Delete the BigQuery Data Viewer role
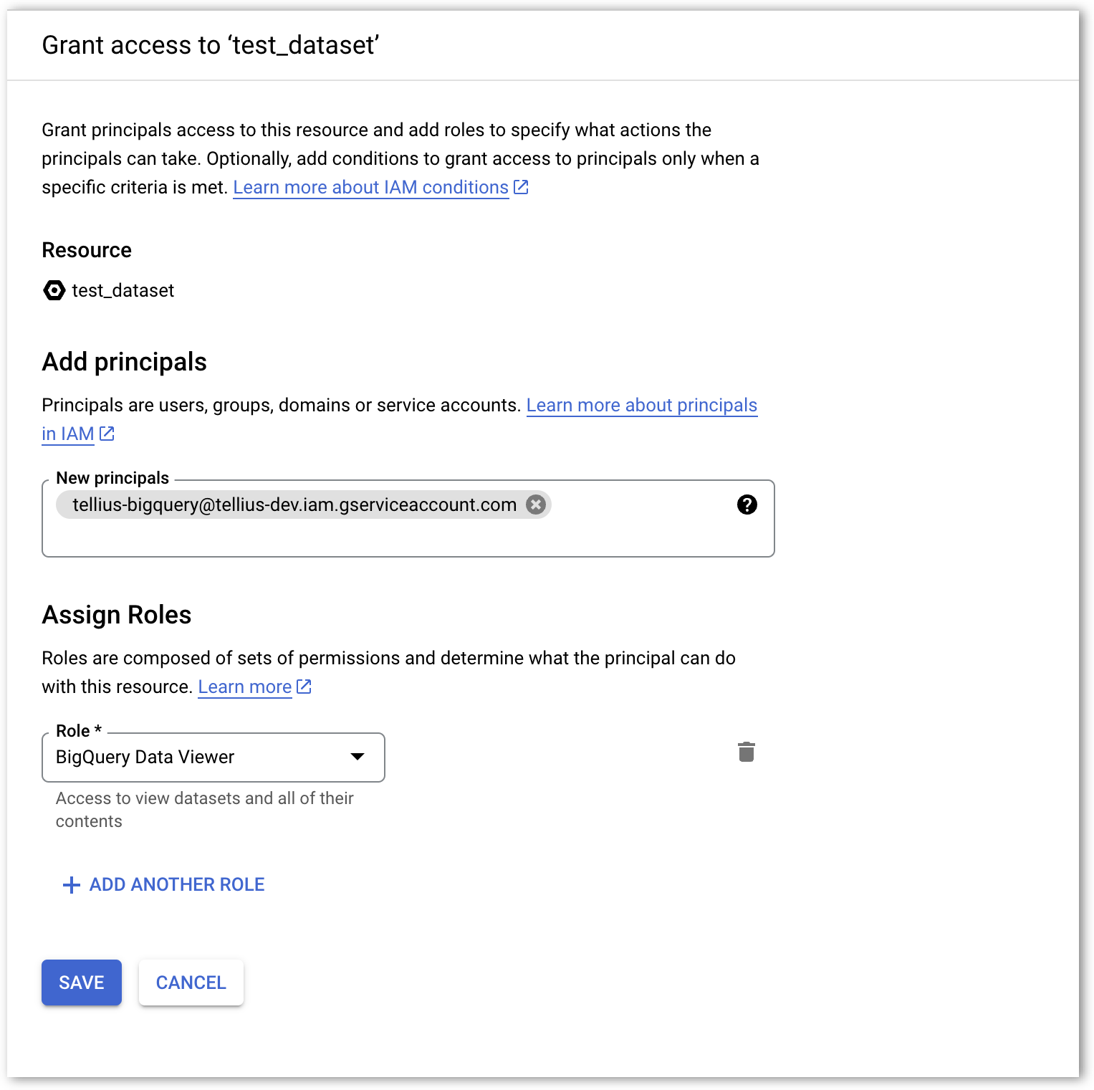 746,752
